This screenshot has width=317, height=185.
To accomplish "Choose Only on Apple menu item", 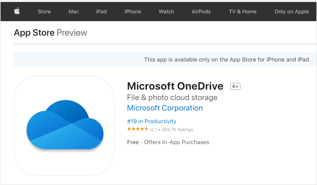I will pos(291,12).
